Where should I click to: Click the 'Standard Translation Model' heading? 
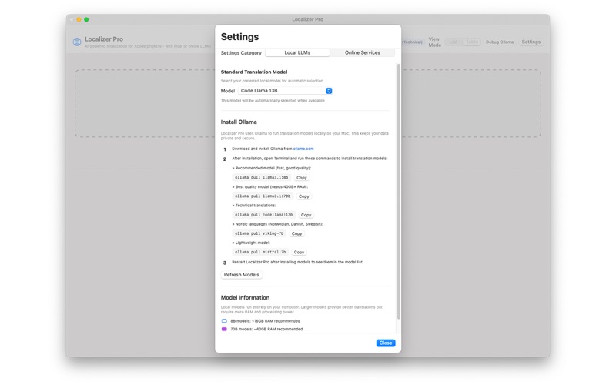pyautogui.click(x=254, y=72)
